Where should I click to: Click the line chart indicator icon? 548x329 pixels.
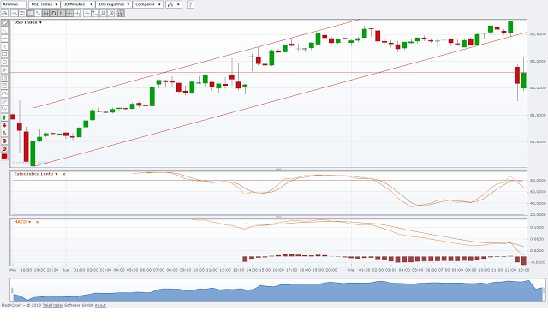86,14
